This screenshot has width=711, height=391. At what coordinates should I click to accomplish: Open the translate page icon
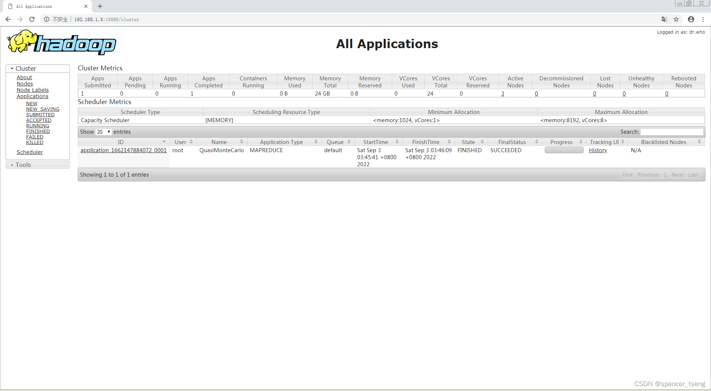(x=664, y=19)
